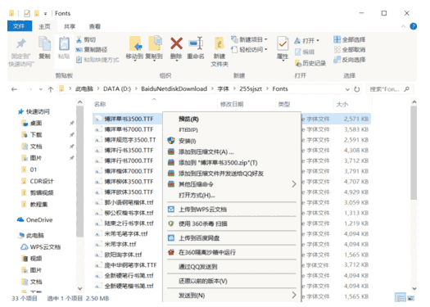Create a New folder from ribbon

[x=220, y=52]
